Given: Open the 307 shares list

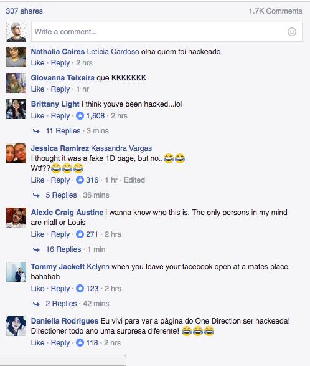Looking at the screenshot, I should (x=24, y=11).
